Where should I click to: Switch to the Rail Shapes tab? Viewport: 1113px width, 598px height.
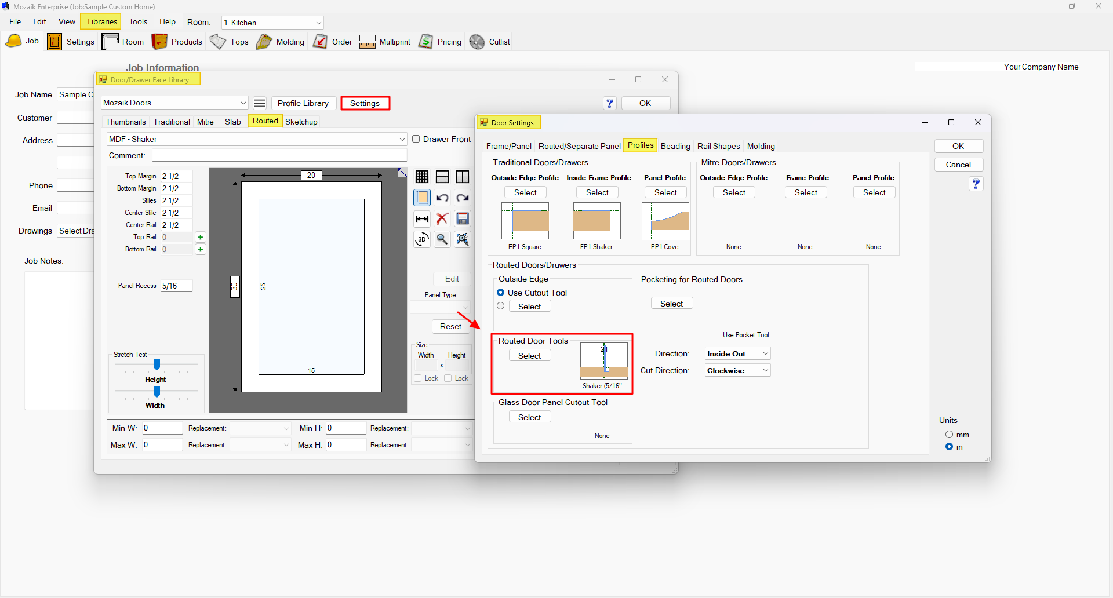click(718, 146)
